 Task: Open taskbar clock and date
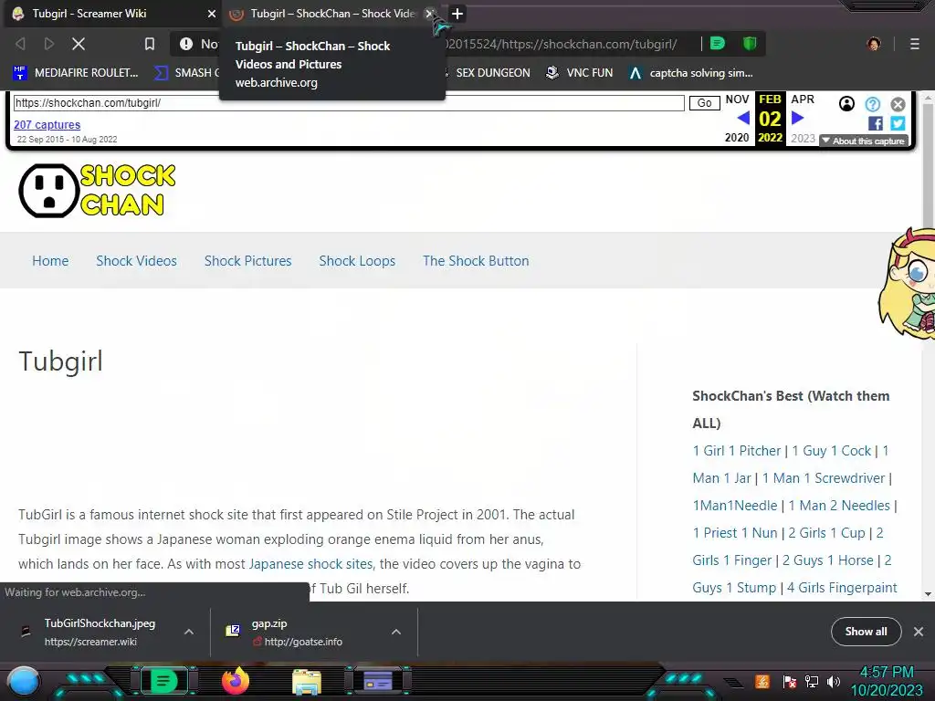click(887, 681)
